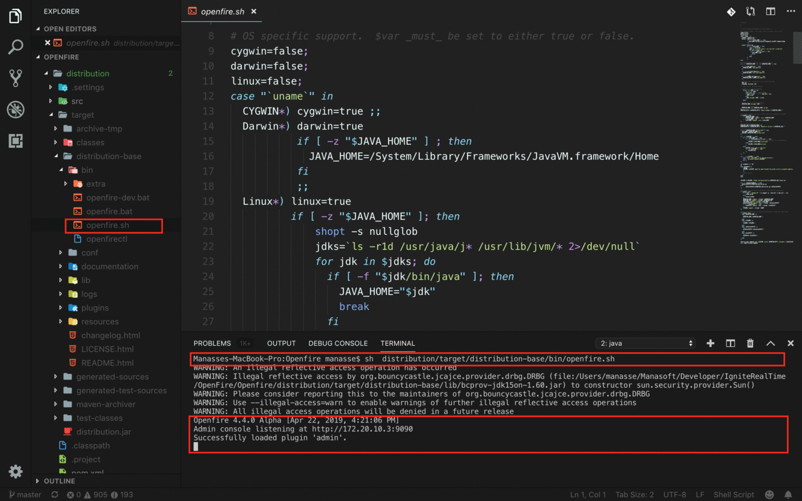Switch to the DEBUG CONSOLE tab
The height and width of the screenshot is (501, 802).
tap(338, 343)
